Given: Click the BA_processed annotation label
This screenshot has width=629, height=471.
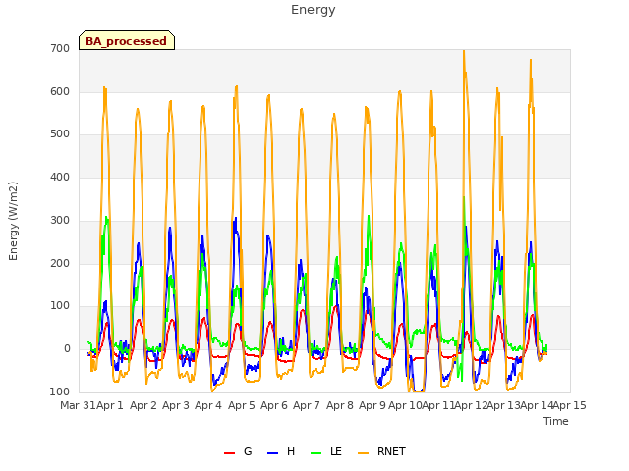Looking at the screenshot, I should point(127,40).
